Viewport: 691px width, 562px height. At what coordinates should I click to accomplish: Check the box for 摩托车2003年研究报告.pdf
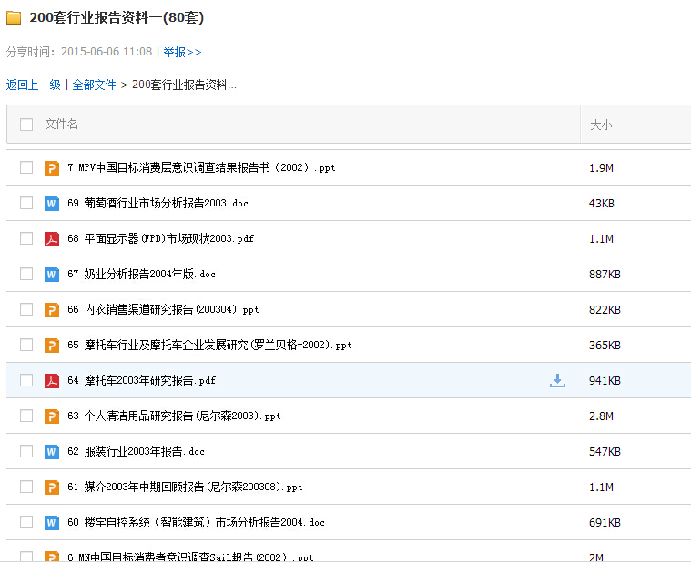(x=26, y=380)
